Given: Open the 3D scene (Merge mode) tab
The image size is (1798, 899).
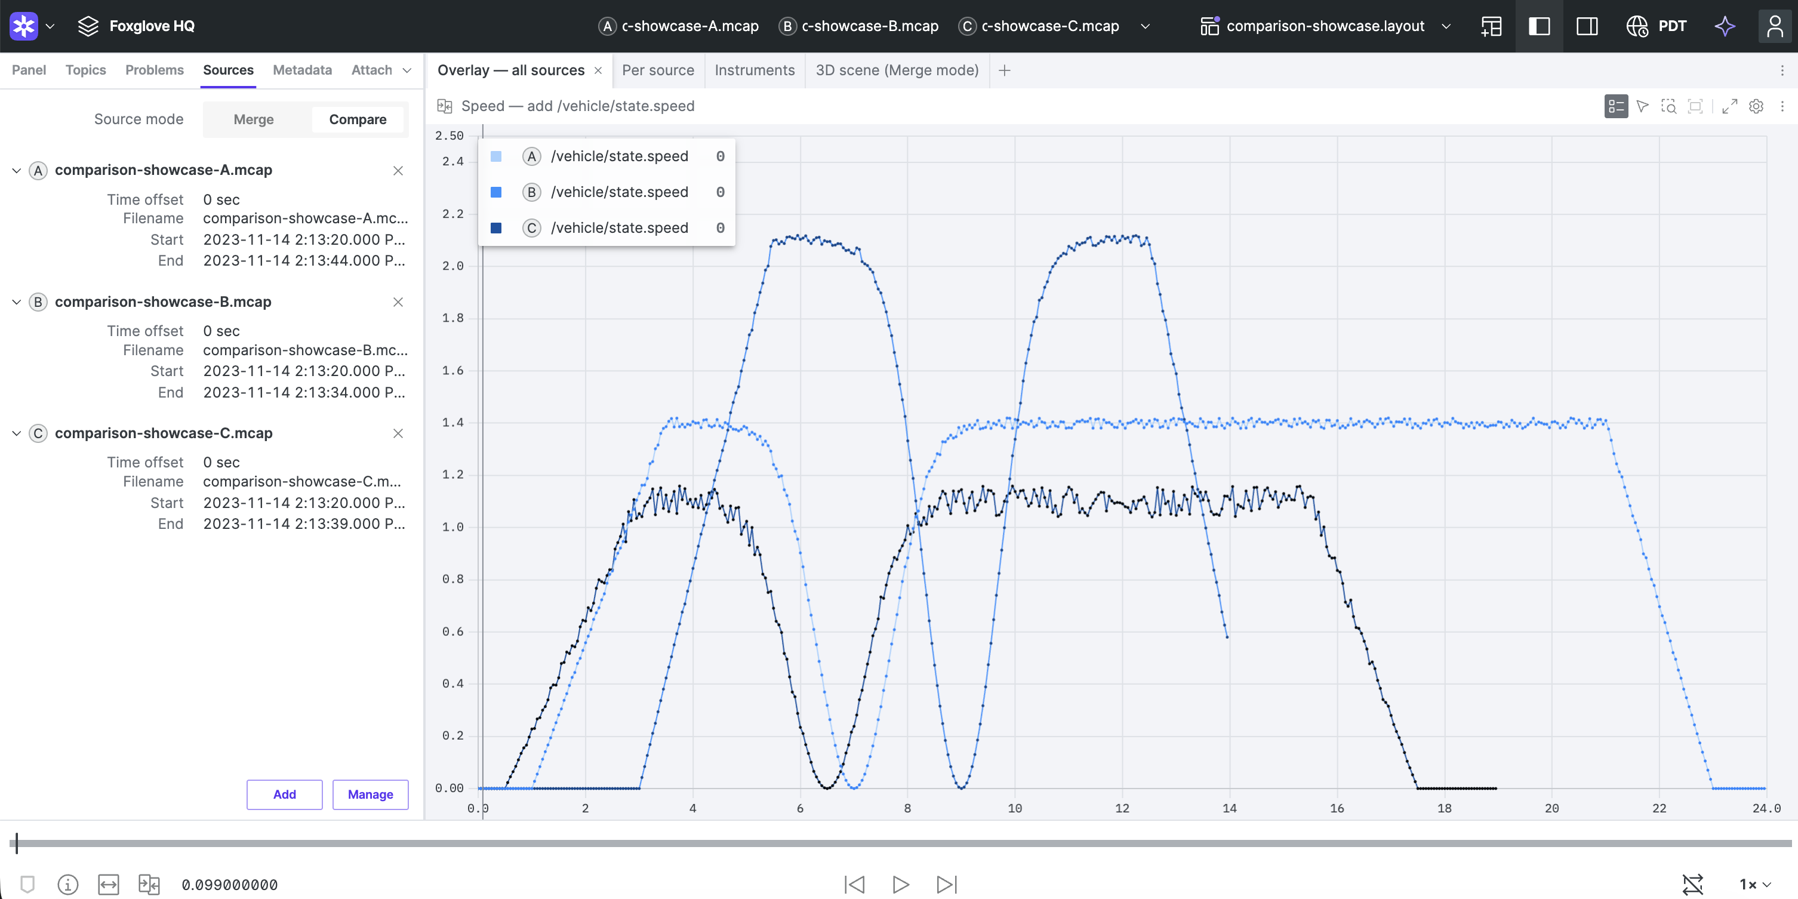Looking at the screenshot, I should point(897,70).
